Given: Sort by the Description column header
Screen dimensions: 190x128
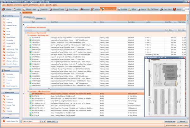Looking at the screenshot, I should (x=72, y=22).
